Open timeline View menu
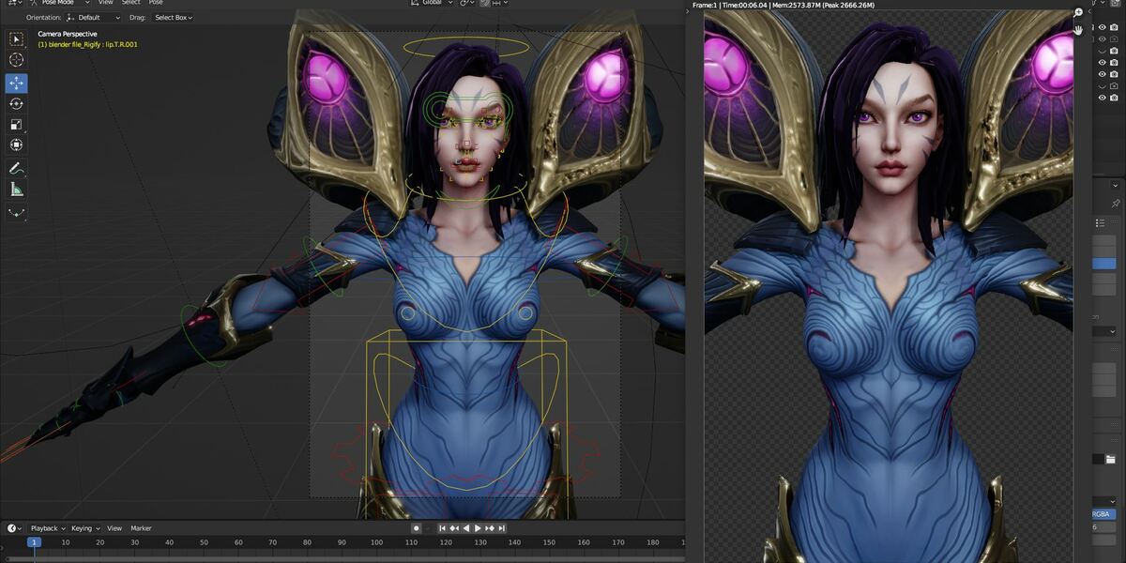This screenshot has height=563, width=1126. tap(114, 528)
